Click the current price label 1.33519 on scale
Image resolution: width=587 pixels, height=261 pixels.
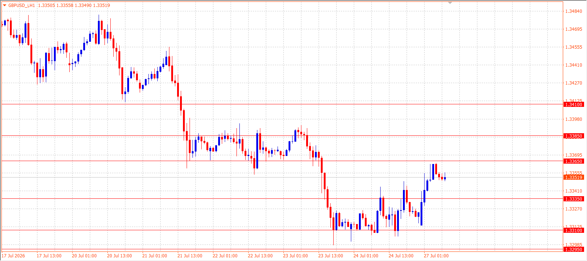[573, 178]
